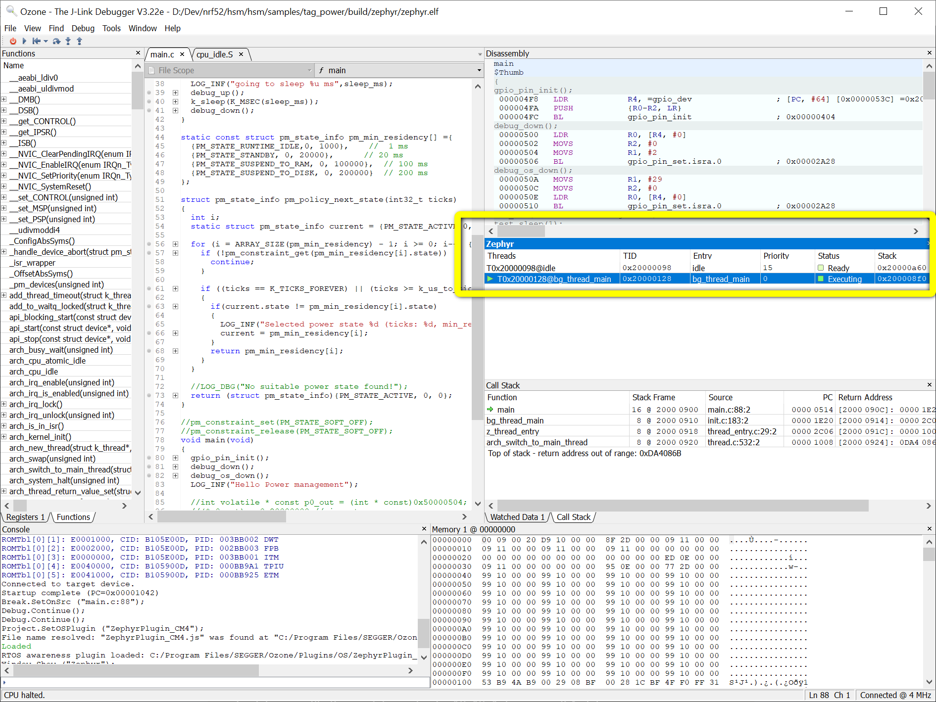The image size is (936, 702).
Task: Toggle breakpoint dot on line 80
Action: point(149,458)
